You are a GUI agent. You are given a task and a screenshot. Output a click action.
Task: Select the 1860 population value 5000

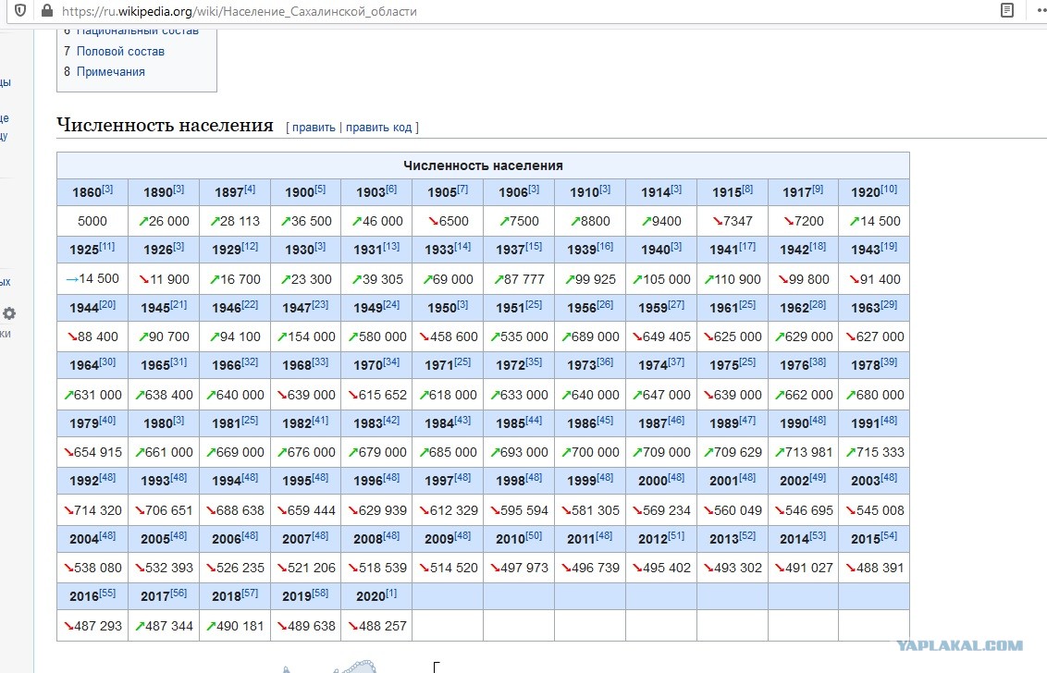click(x=92, y=221)
